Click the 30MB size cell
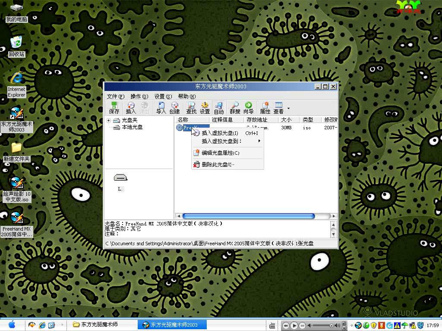The width and height of the screenshot is (442, 331). 287,128
